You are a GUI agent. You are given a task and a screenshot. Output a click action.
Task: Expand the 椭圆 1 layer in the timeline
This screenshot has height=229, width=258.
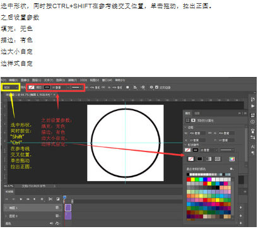(6, 208)
